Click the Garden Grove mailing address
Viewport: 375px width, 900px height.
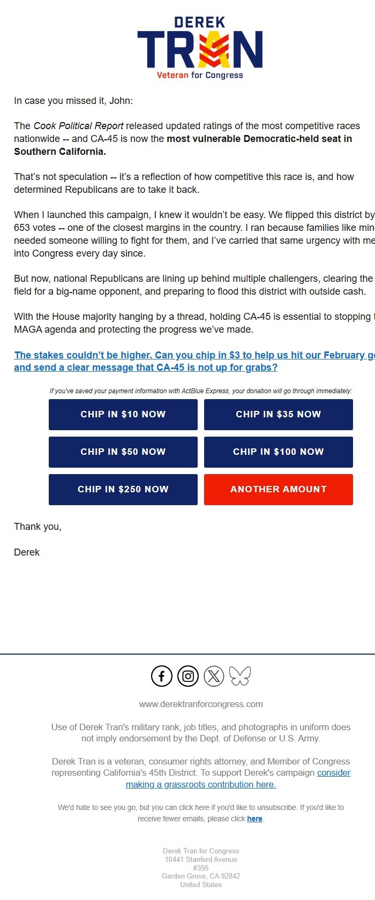(x=201, y=876)
